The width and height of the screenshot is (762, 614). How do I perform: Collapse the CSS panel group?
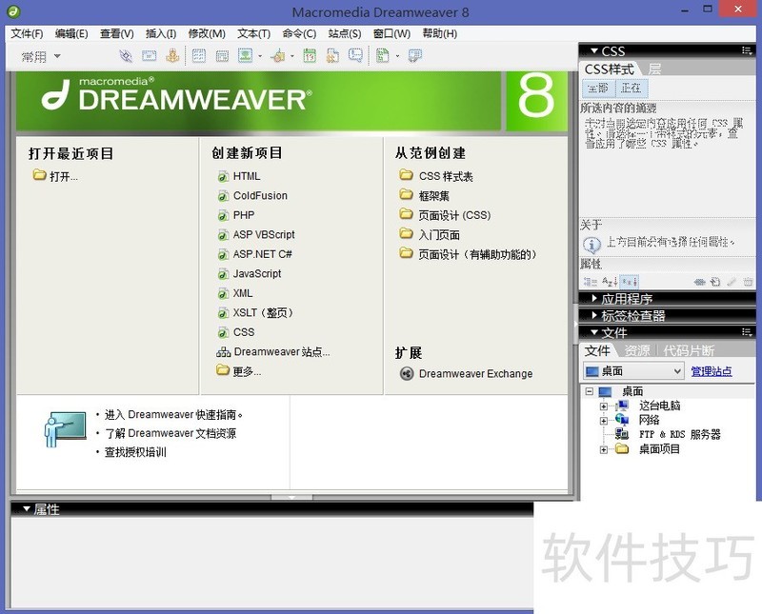(x=593, y=50)
